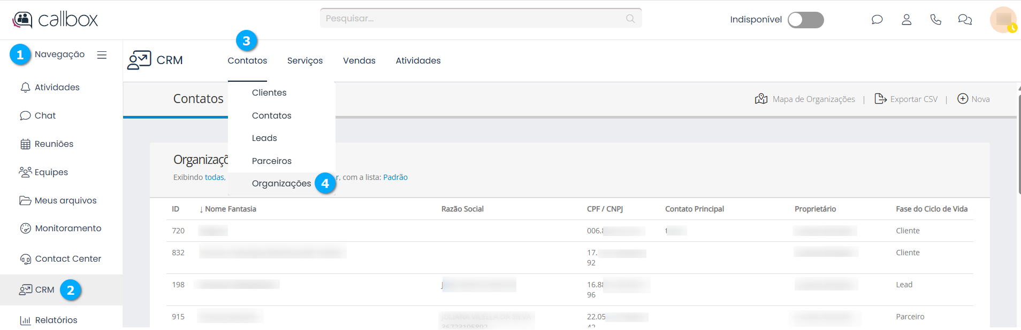The height and width of the screenshot is (330, 1021).
Task: Collapse the Navegação hamburger menu
Action: [102, 55]
